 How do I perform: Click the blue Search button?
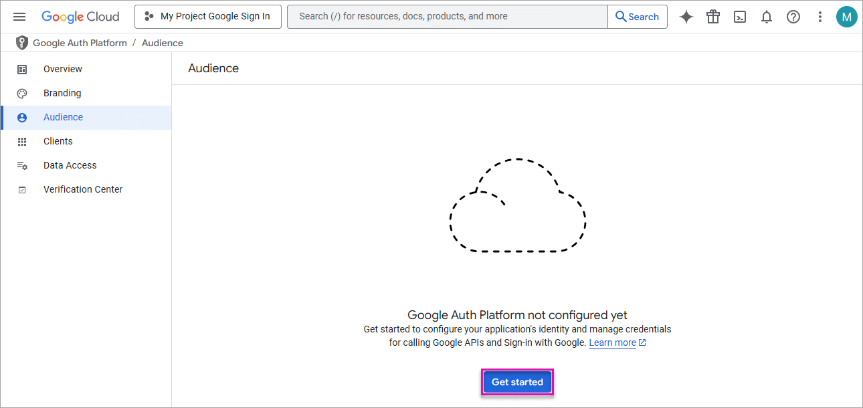[x=637, y=17]
